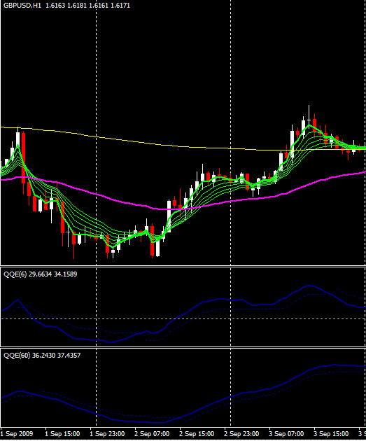Click the 2 Sep 07:00 time label
366x441 pixels.
pyautogui.click(x=152, y=433)
